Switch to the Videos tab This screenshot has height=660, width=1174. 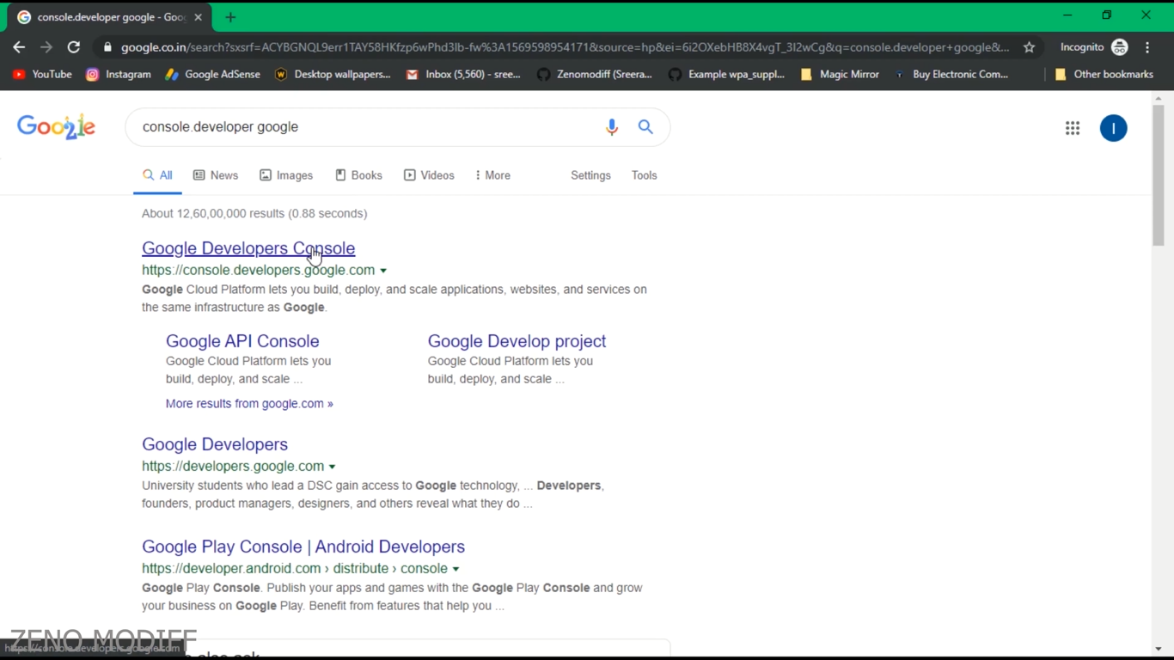point(429,175)
